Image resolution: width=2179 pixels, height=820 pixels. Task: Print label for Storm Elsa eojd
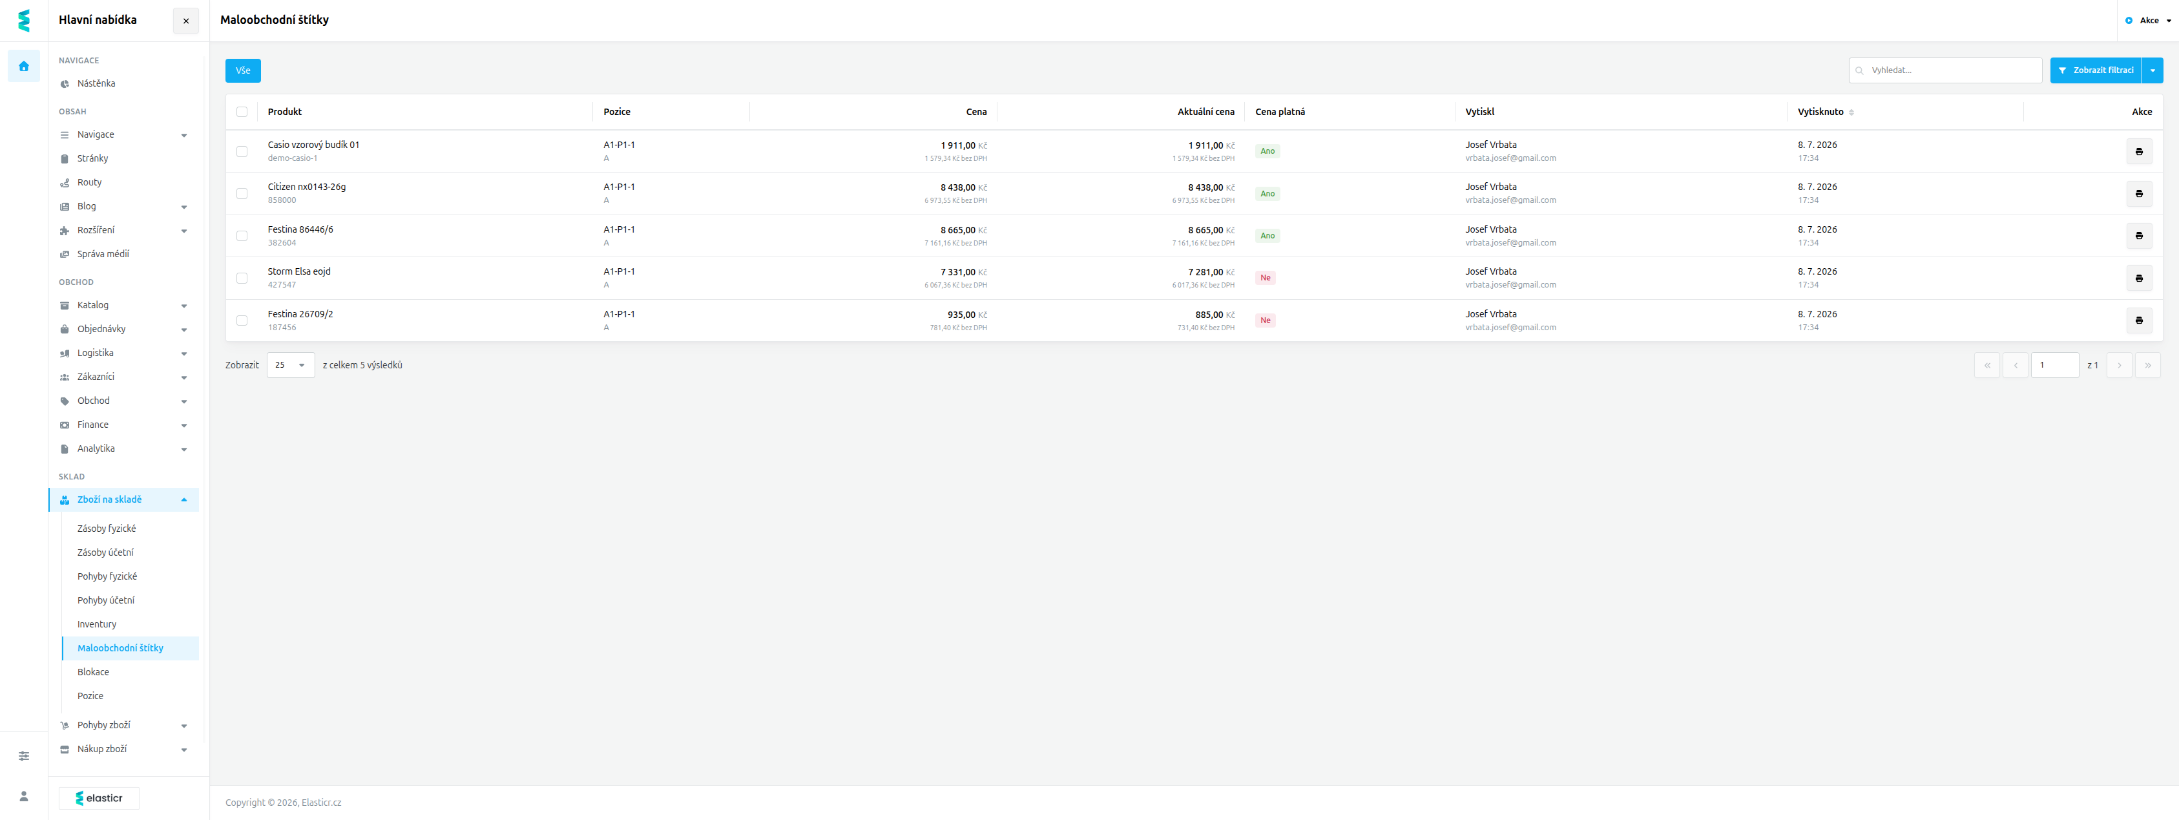point(2139,279)
